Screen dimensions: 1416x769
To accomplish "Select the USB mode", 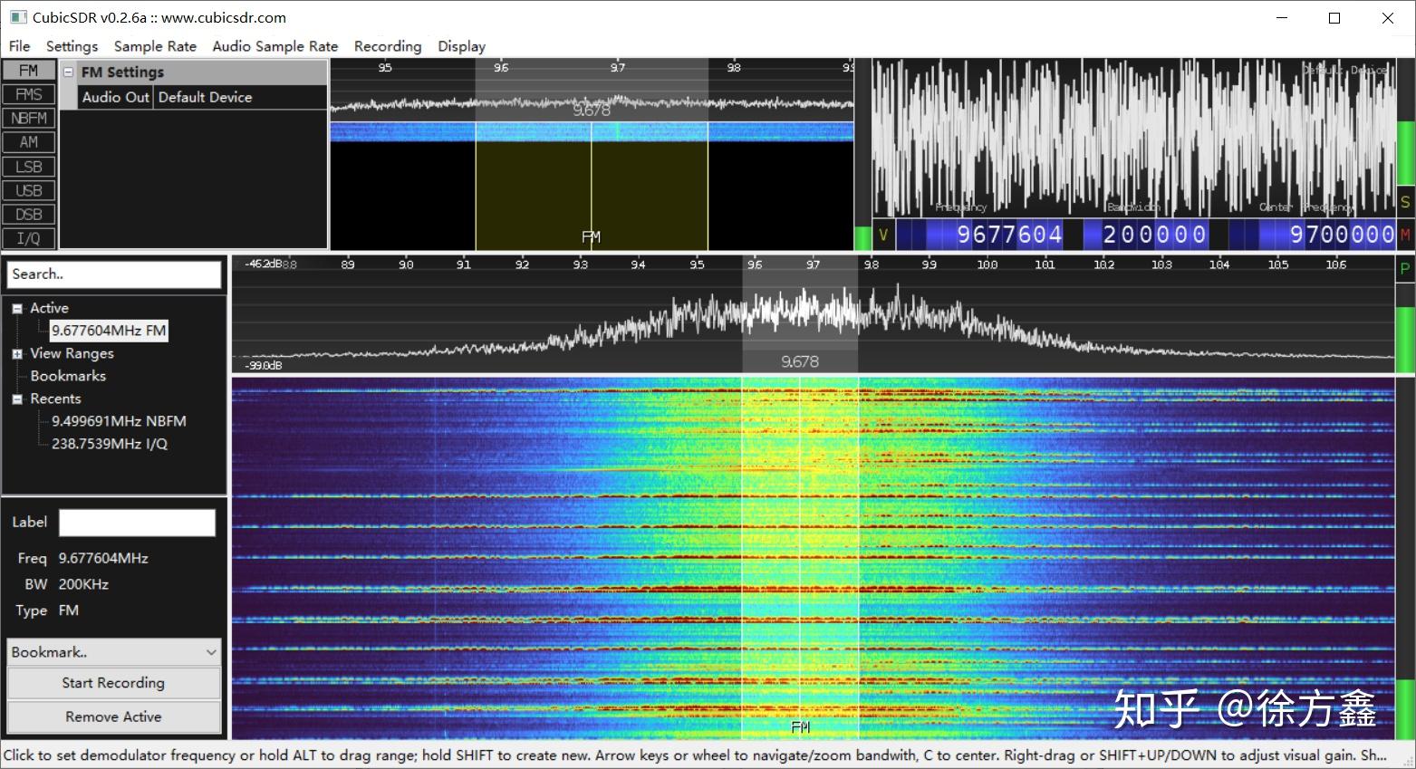I will (x=27, y=190).
